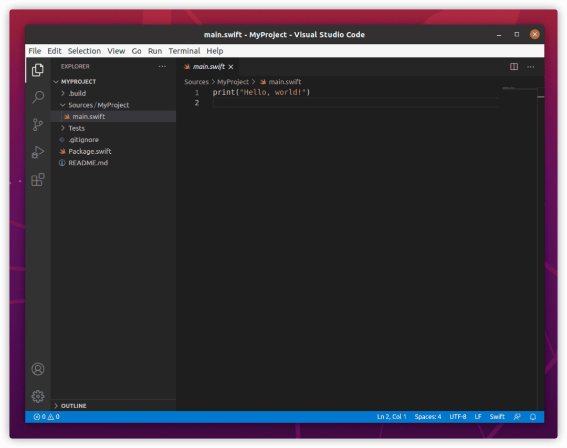Viewport: 567px width, 448px height.
Task: Click the Split Editor Right icon
Action: 514,67
